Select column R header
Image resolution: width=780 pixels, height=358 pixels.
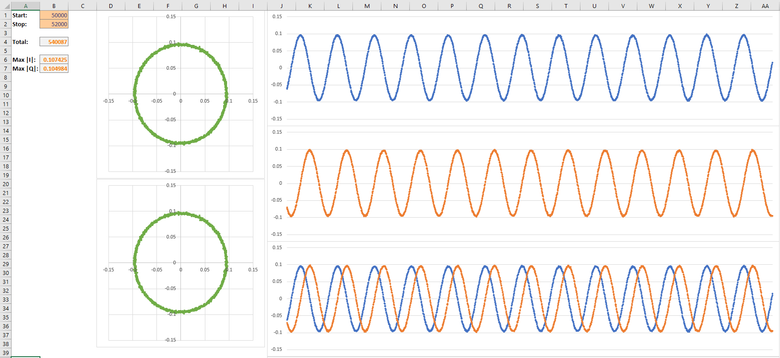(509, 6)
